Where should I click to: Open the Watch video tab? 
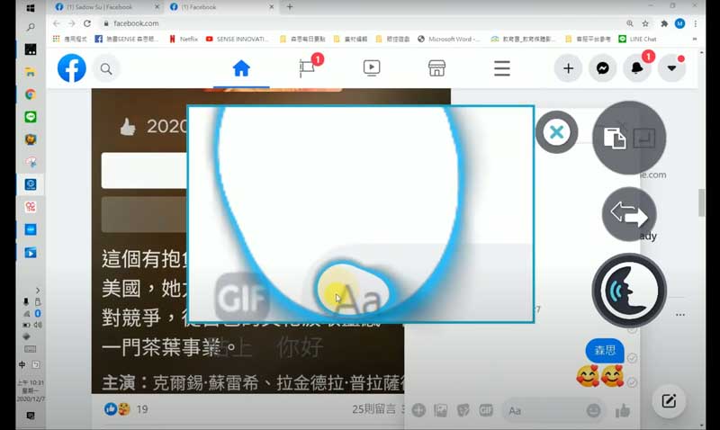[x=372, y=68]
